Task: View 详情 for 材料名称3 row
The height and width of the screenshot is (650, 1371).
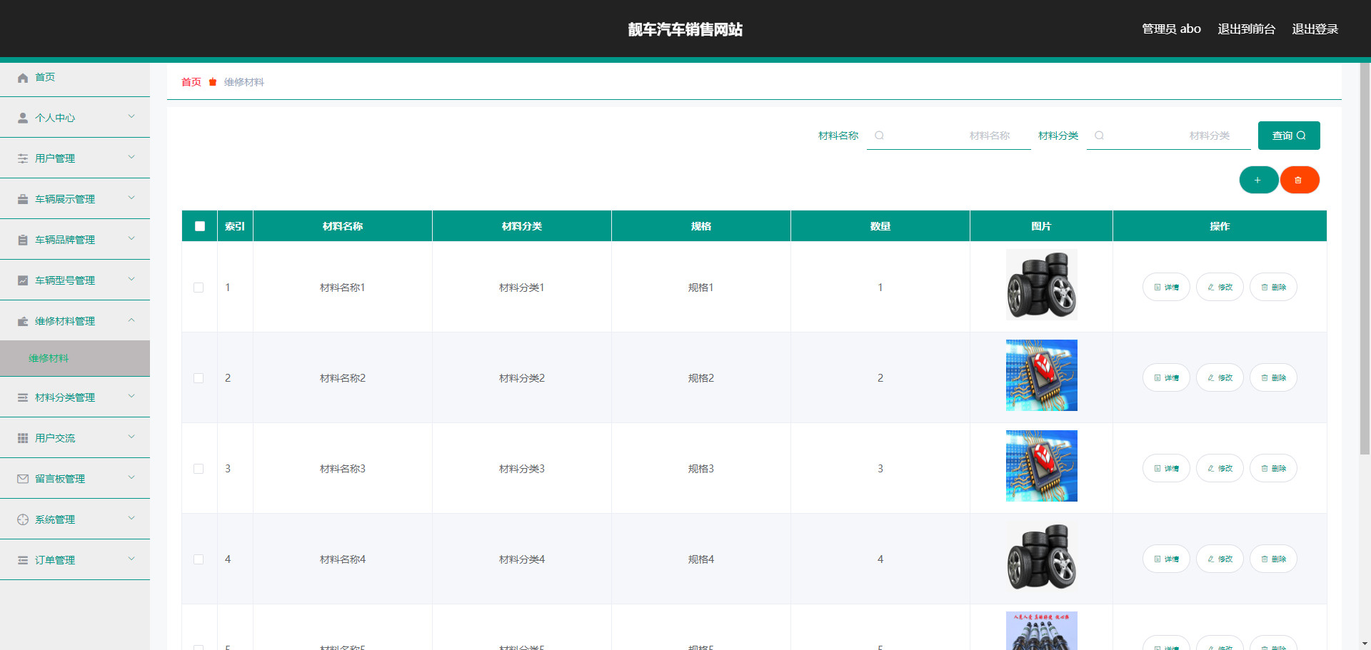Action: point(1166,468)
